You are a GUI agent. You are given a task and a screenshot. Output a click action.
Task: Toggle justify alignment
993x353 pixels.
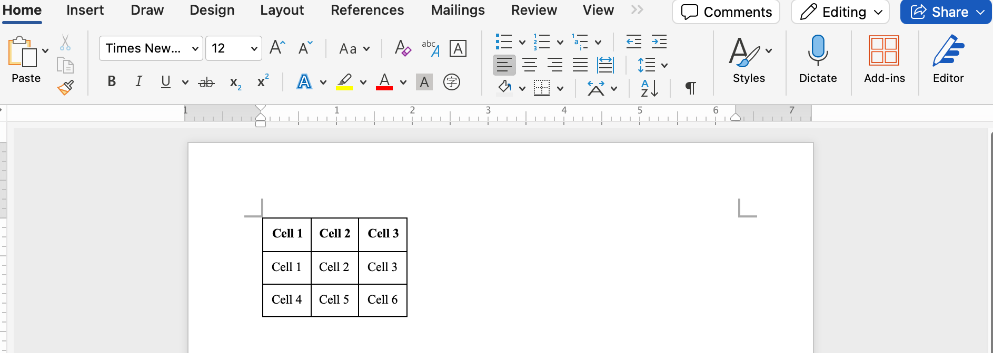coord(580,65)
